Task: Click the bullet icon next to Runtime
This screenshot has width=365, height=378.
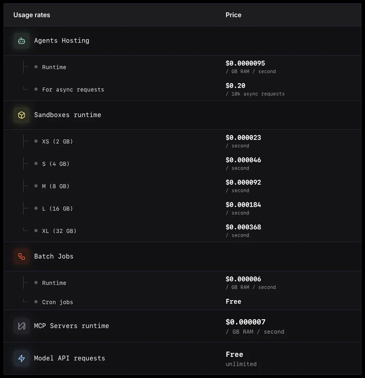Action: (36, 67)
